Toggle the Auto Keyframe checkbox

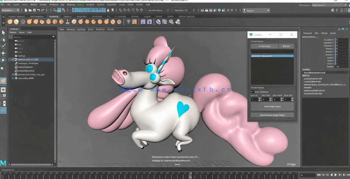252,92
